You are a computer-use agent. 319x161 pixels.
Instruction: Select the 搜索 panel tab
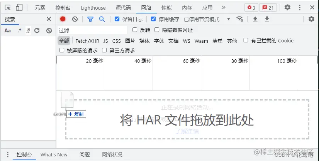pyautogui.click(x=10, y=19)
